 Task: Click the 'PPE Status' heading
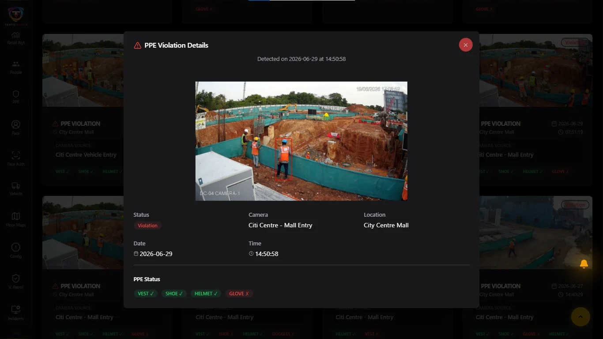[147, 279]
